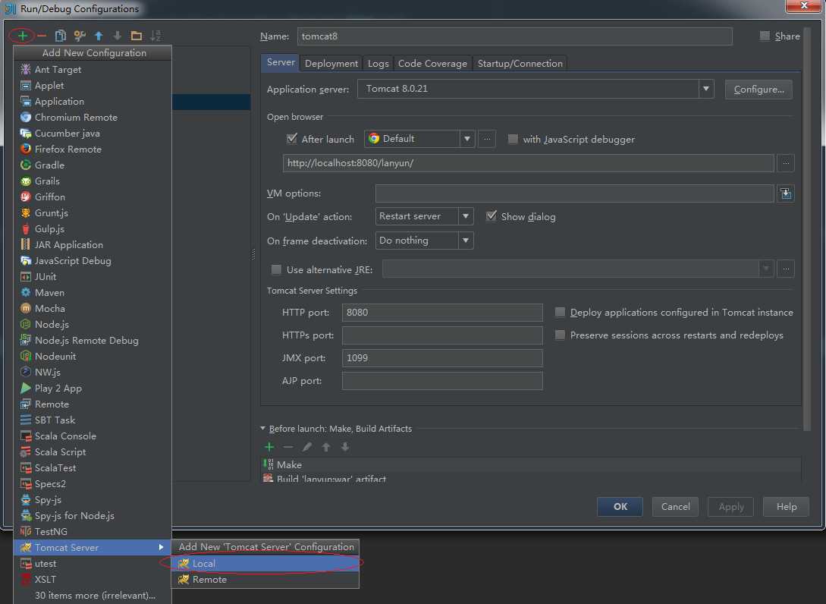The image size is (826, 604).
Task: Click the Configure... button
Action: 758,89
